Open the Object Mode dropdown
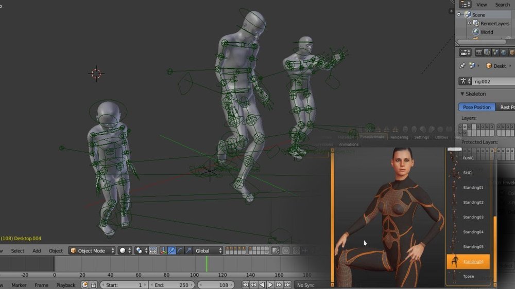Viewport: 515px width, 289px height. pyautogui.click(x=92, y=250)
